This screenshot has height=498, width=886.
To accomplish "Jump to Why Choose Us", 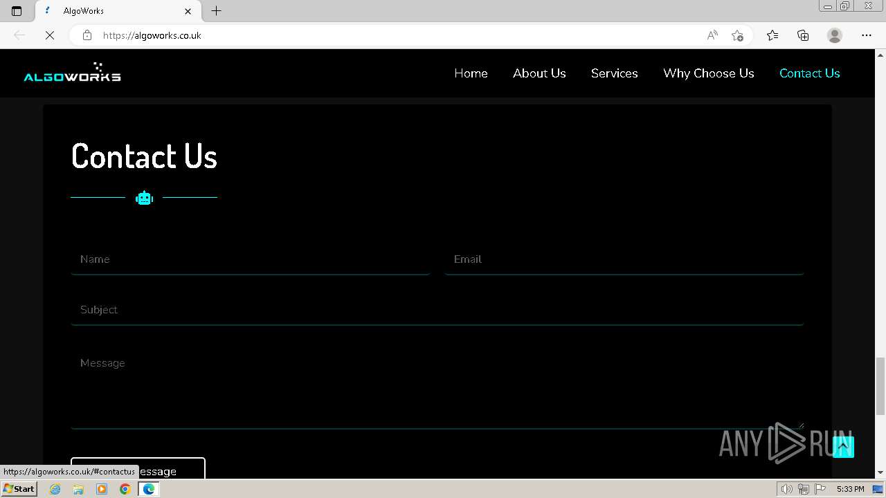I will 709,73.
